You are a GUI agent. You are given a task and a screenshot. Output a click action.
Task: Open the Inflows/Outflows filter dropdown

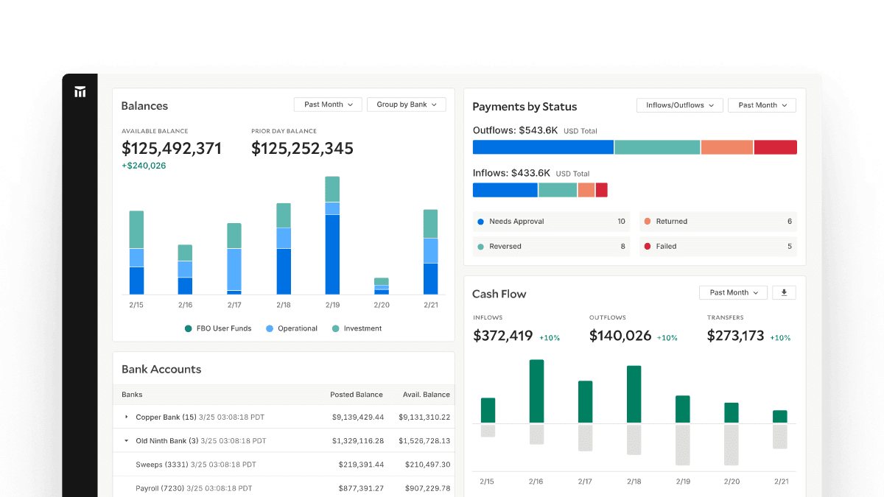point(679,105)
